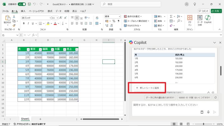Switch to Page Layout view in status bar
The height and width of the screenshot is (126, 224).
(181, 124)
